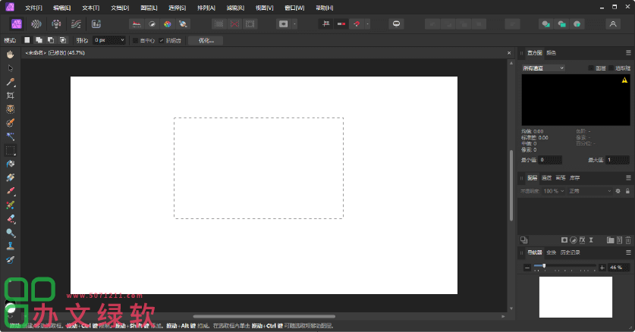Screen dimensions: 635x332
Task: Click the delete layer trash icon
Action: (628, 240)
